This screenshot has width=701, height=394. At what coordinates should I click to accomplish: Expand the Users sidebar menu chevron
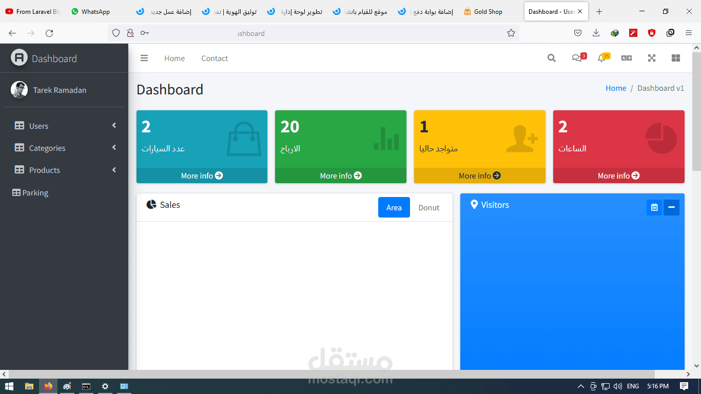pos(114,126)
